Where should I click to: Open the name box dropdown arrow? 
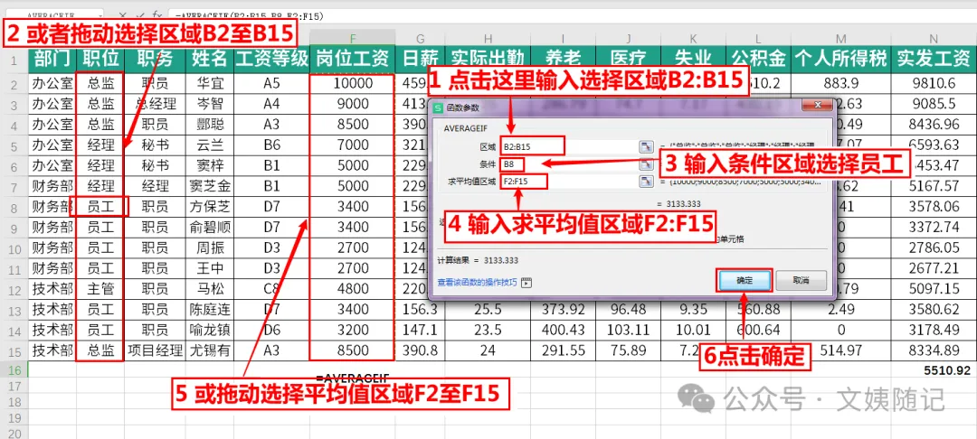click(x=100, y=15)
